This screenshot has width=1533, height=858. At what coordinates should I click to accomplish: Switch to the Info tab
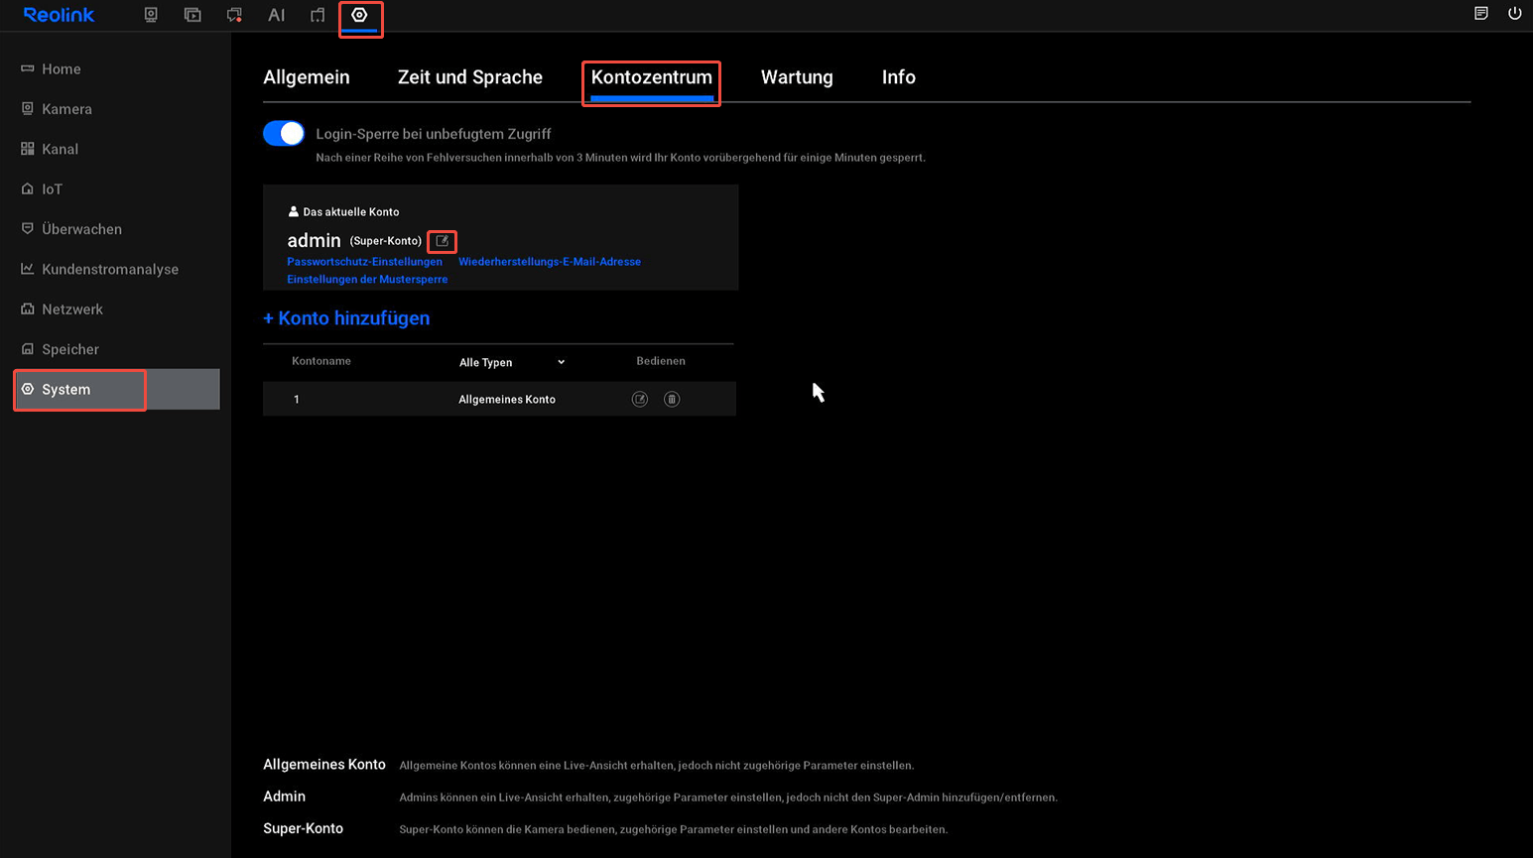(x=899, y=77)
